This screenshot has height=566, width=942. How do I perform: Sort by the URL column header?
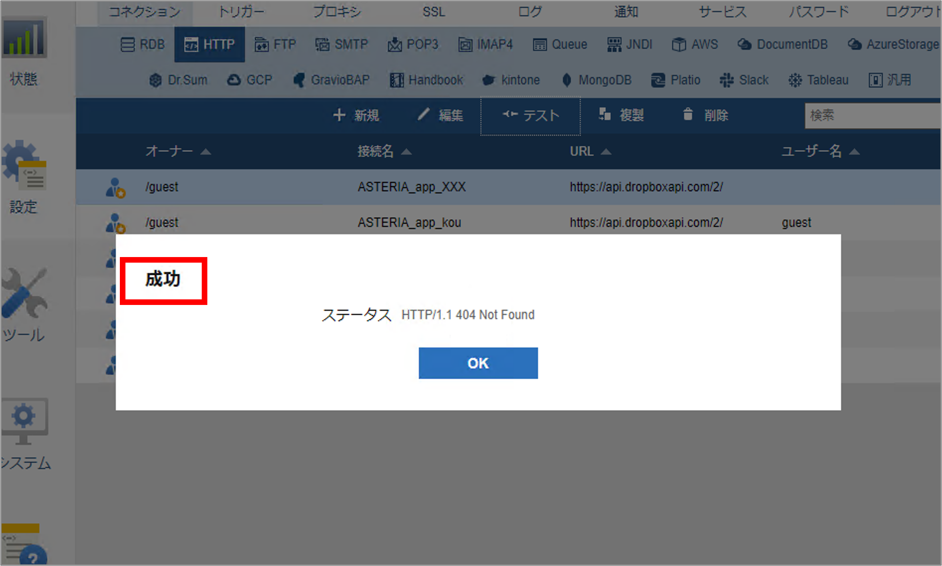590,151
